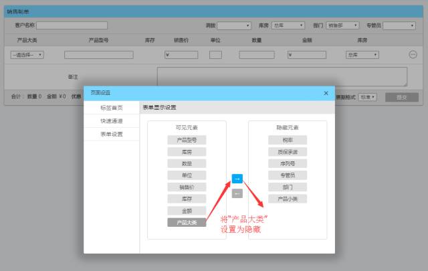Open the 票据格式 dropdown showing 标准
The height and width of the screenshot is (271, 428).
(367, 97)
